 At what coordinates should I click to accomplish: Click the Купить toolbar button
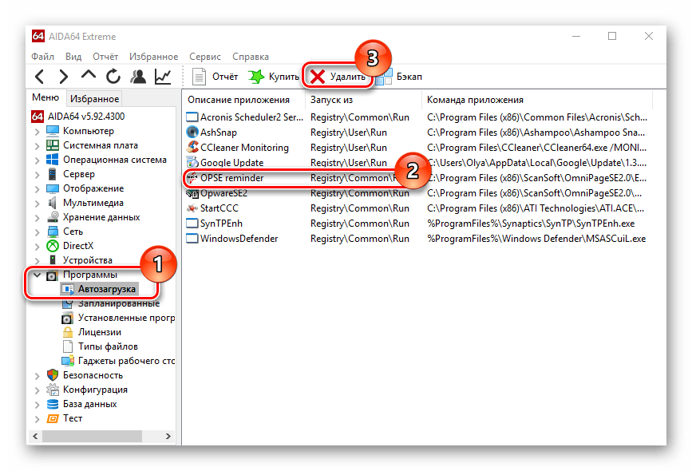pos(274,77)
